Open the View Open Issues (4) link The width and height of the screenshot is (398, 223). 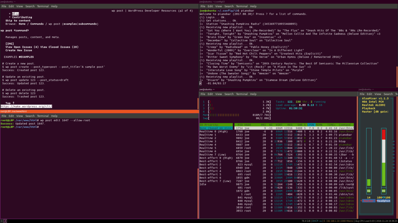[x=23, y=47]
